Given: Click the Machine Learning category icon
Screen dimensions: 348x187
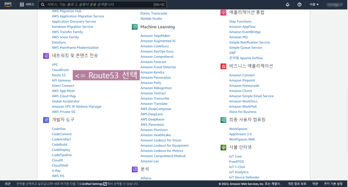Looking at the screenshot, I should pos(135,27).
